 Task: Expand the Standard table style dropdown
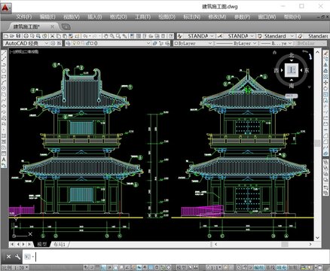292,36
